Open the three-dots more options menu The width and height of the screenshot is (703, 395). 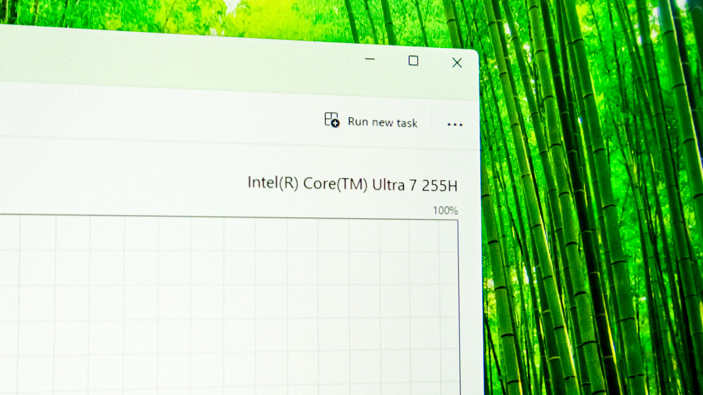point(455,125)
